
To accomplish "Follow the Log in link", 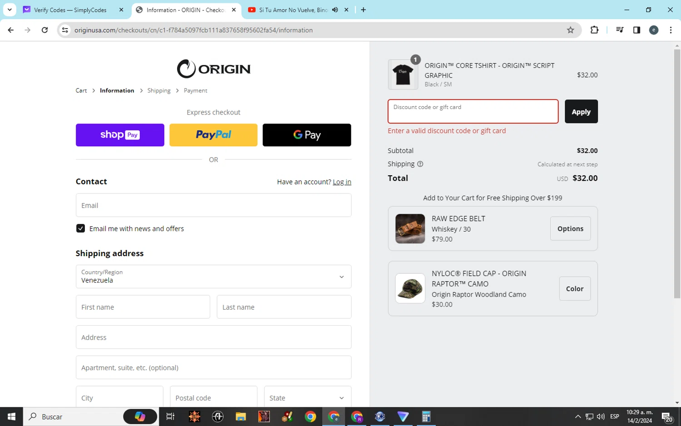I will coord(342,182).
